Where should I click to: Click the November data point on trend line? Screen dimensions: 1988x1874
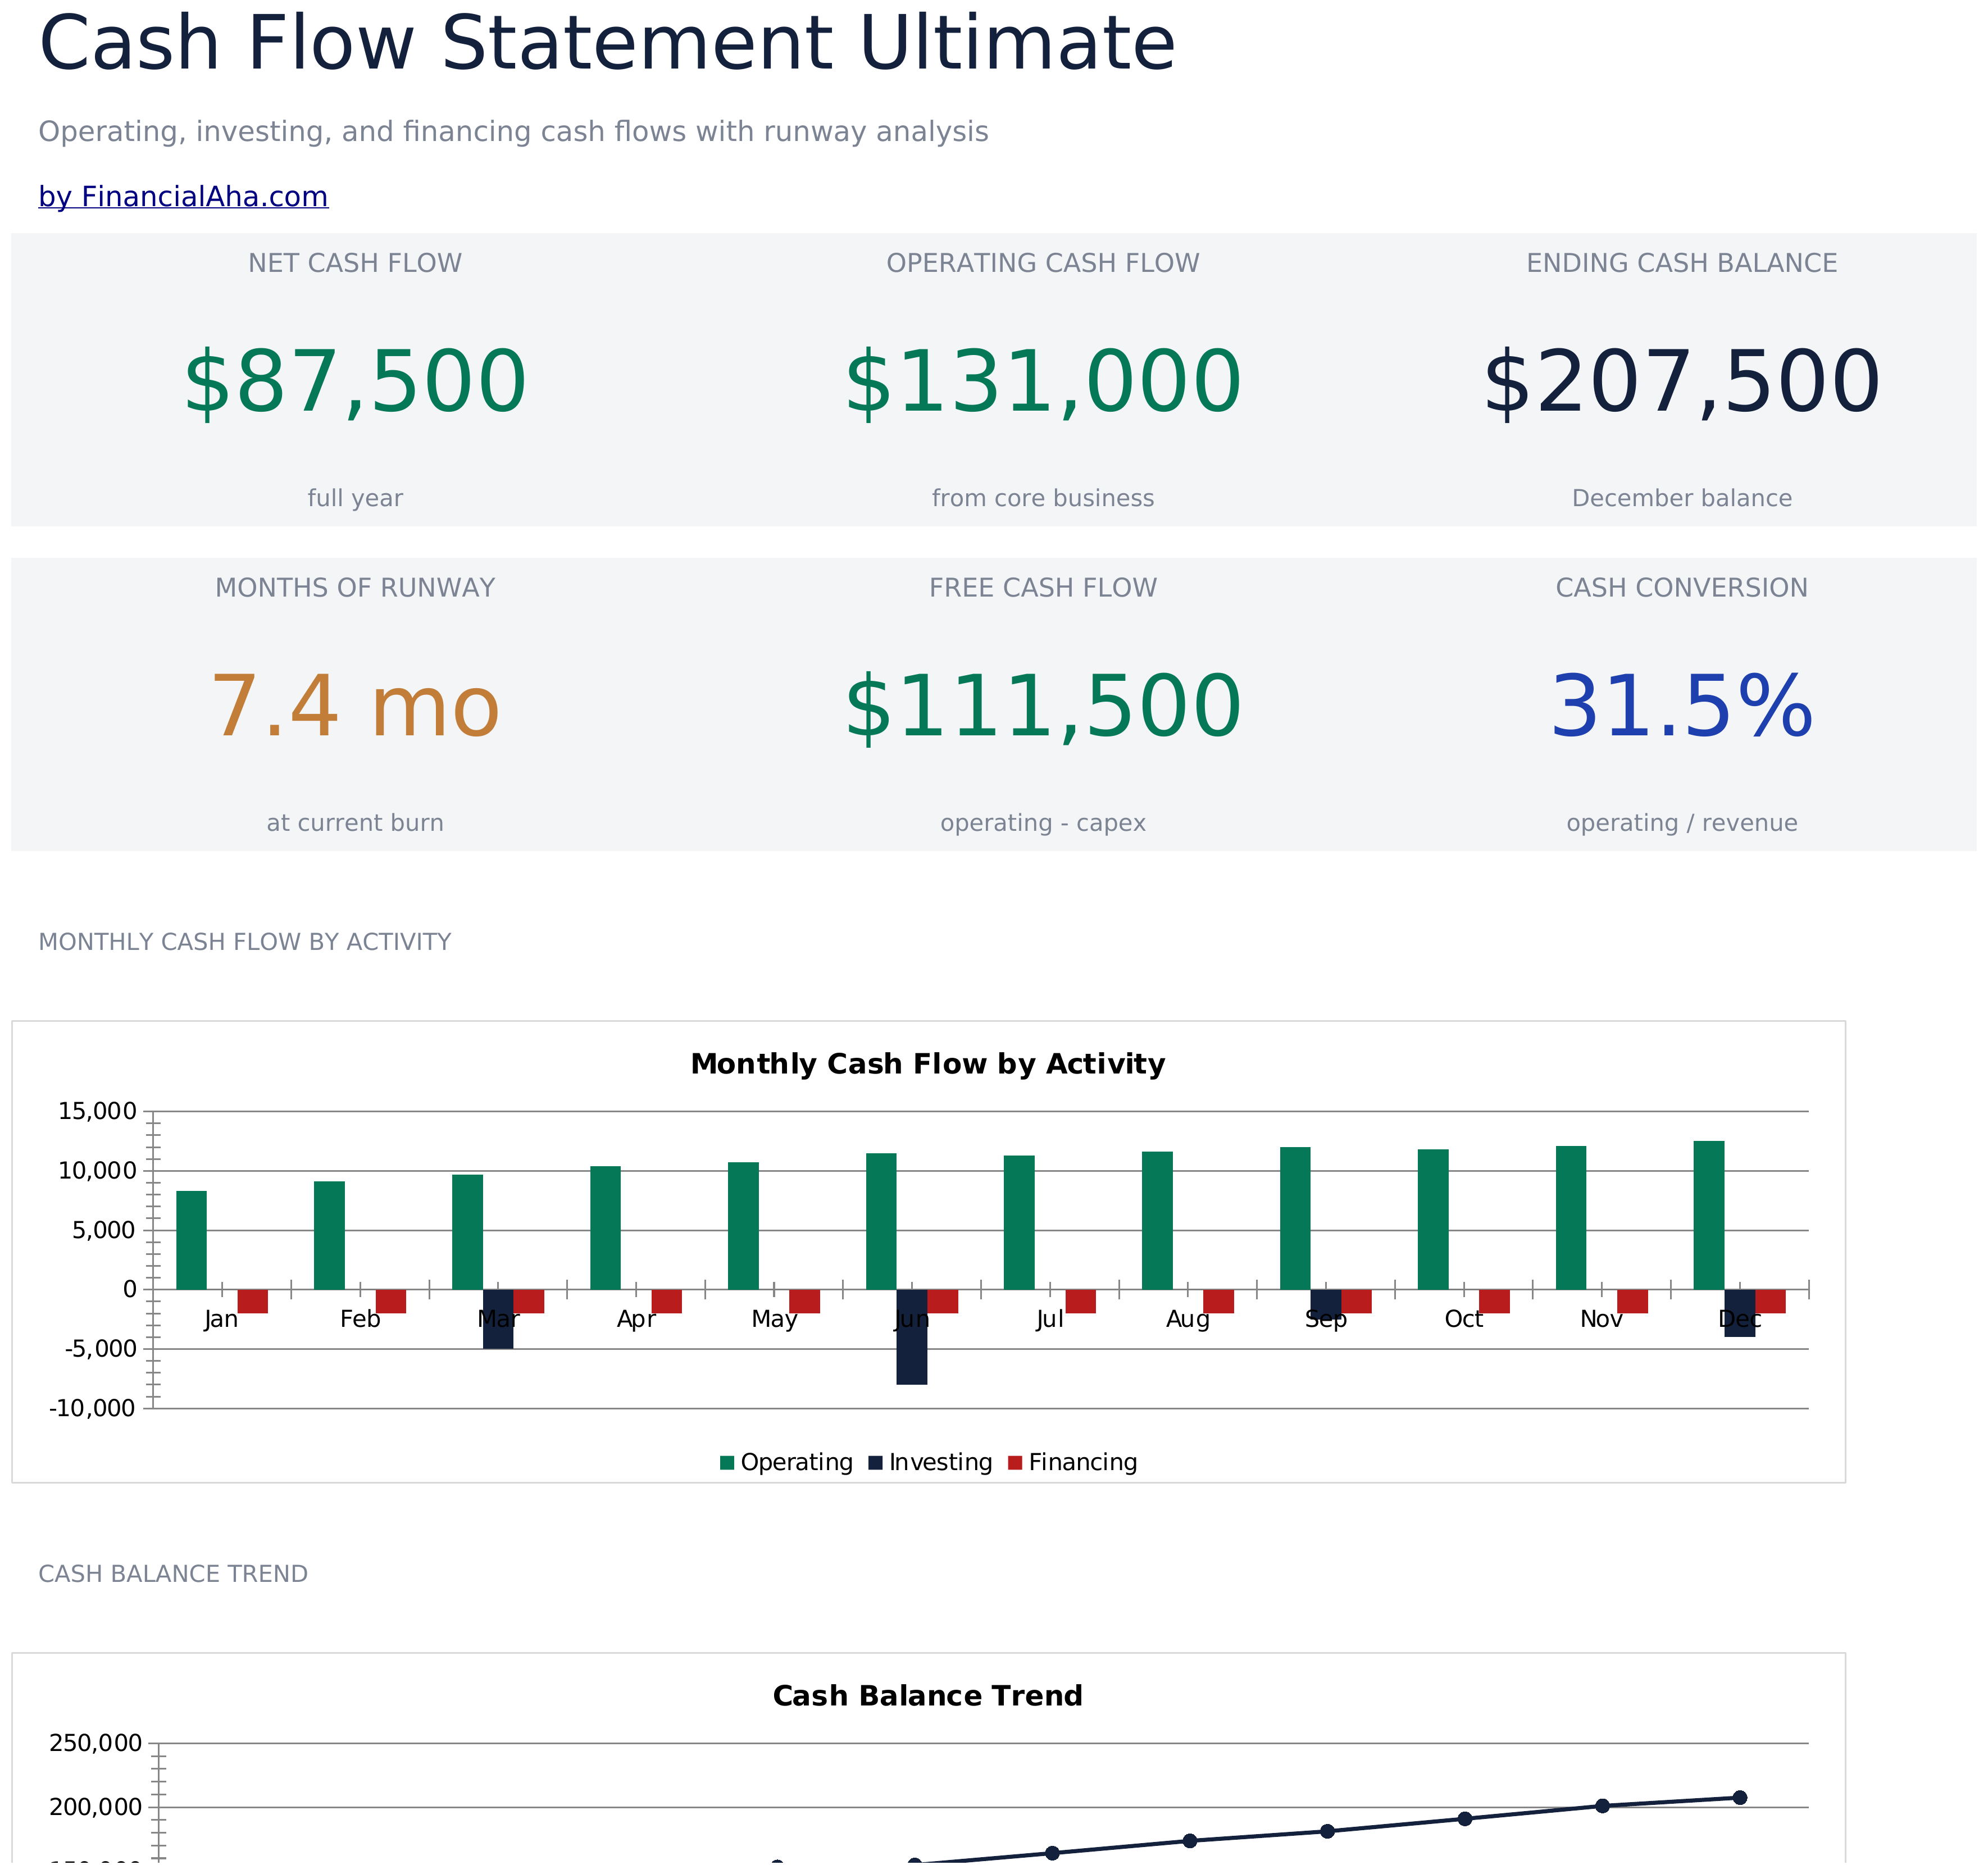(x=1602, y=1806)
